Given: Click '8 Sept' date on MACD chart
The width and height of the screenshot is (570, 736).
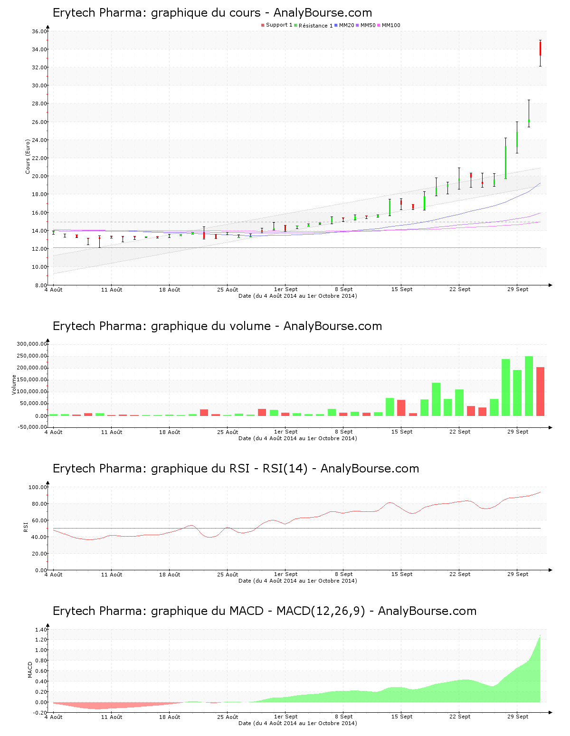Looking at the screenshot, I should (344, 717).
